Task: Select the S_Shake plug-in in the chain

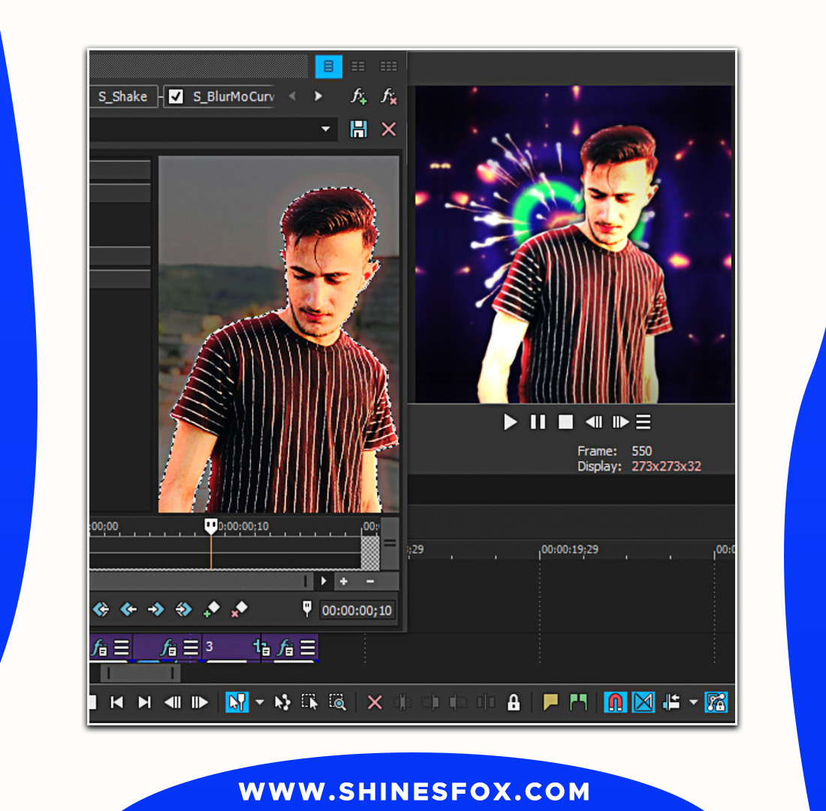Action: (122, 96)
